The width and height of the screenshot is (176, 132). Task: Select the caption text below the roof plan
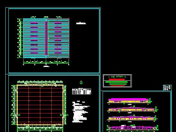click(46, 66)
